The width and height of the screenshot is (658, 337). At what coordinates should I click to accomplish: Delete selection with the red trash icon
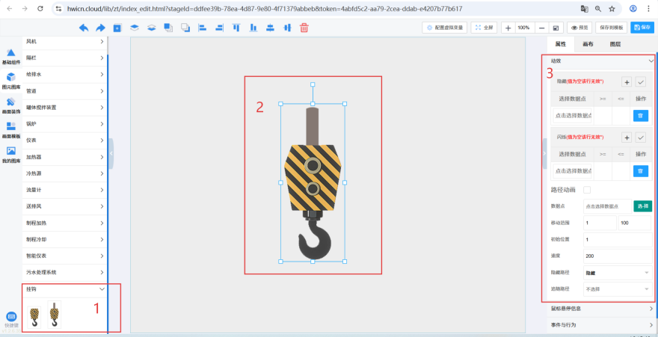pyautogui.click(x=304, y=28)
